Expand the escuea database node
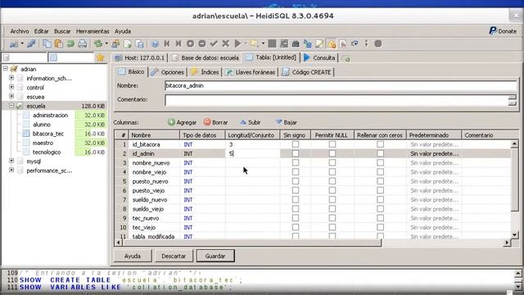The image size is (524, 295). 11,97
